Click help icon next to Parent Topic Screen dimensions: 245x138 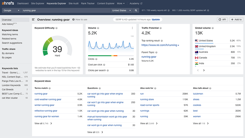tap(156, 52)
